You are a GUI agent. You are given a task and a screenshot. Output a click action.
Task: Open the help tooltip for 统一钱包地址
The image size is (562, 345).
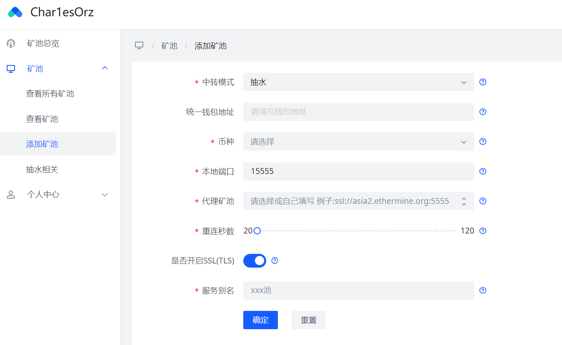[482, 112]
